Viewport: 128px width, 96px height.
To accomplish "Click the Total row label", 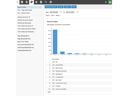I will pyautogui.click(x=49, y=92).
